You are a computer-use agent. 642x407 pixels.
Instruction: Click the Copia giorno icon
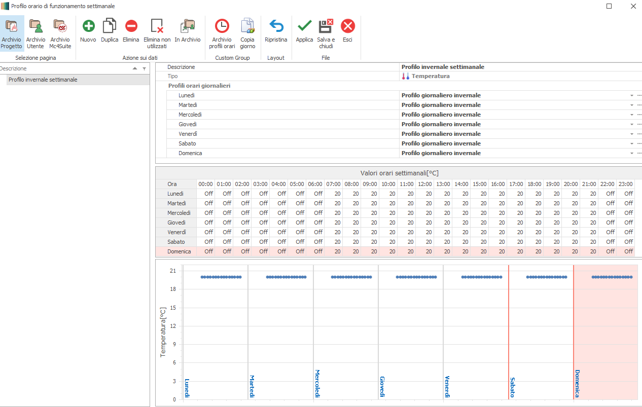pos(247,26)
